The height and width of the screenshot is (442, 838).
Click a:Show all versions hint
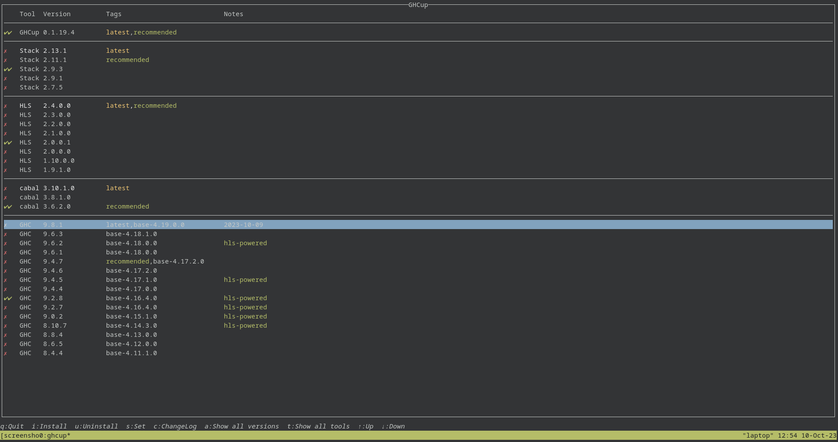(x=242, y=426)
